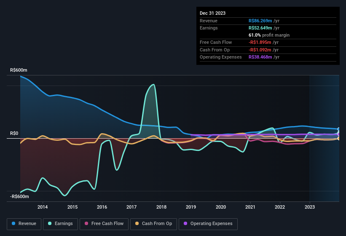Toggle the Revenue legend button
Screen dimensions: 346x236
pyautogui.click(x=24, y=224)
